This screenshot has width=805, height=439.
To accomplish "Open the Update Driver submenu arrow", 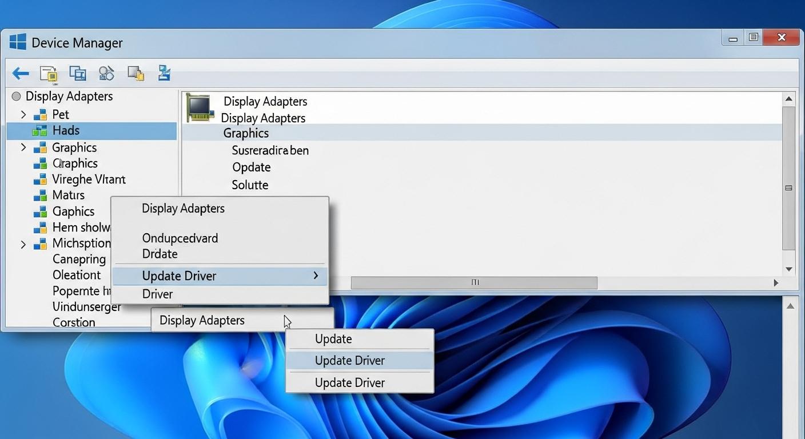I will click(x=316, y=276).
